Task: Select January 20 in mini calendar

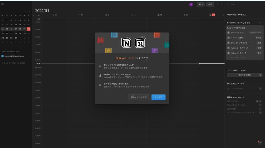Action: coord(29,29)
